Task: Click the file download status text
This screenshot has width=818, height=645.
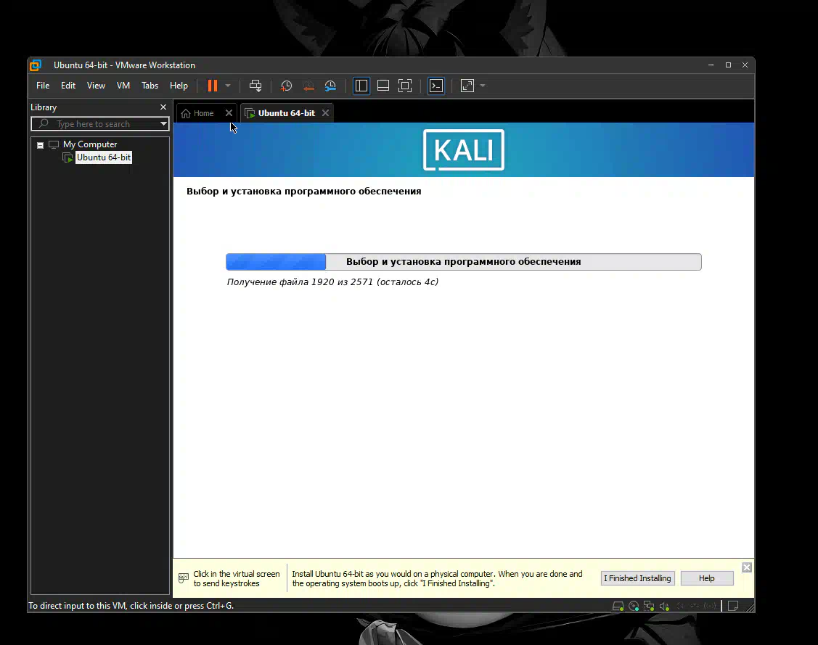Action: [332, 282]
